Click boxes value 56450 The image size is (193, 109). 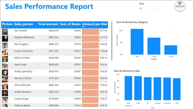pyautogui.click(x=78, y=58)
